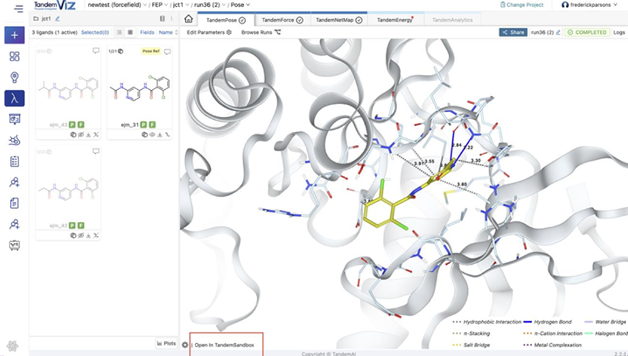Download the ejm_43 ligand
This screenshot has width=628, height=356.
(x=89, y=135)
